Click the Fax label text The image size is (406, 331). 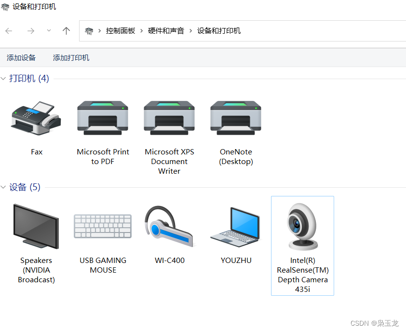[x=37, y=152]
